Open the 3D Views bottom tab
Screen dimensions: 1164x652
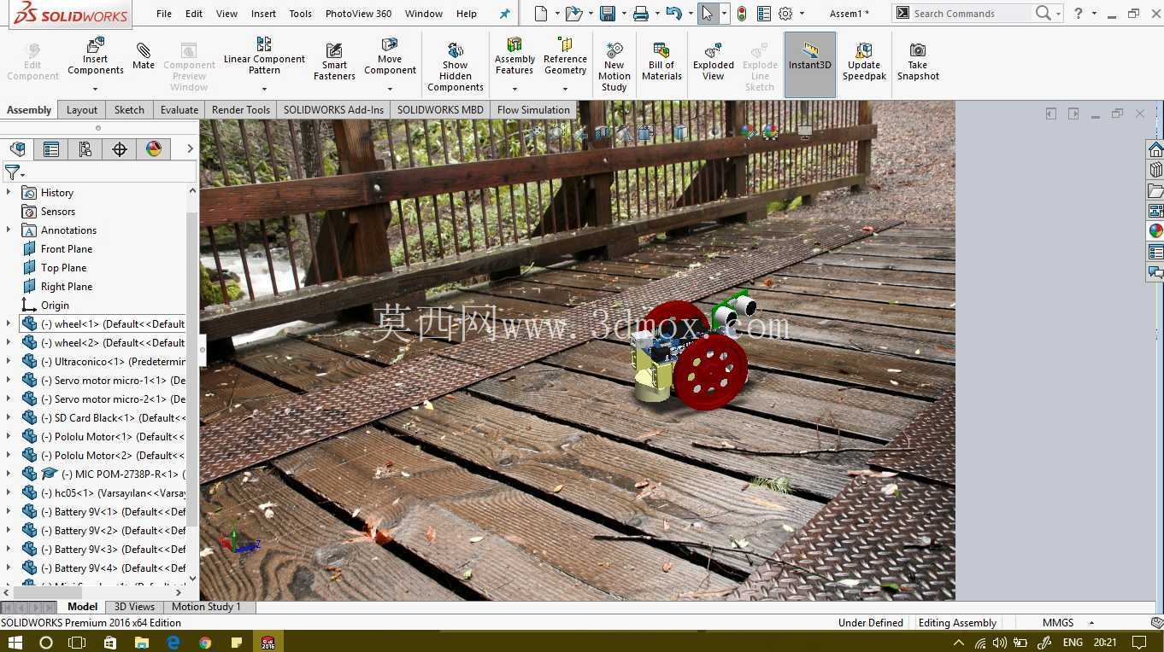point(135,607)
